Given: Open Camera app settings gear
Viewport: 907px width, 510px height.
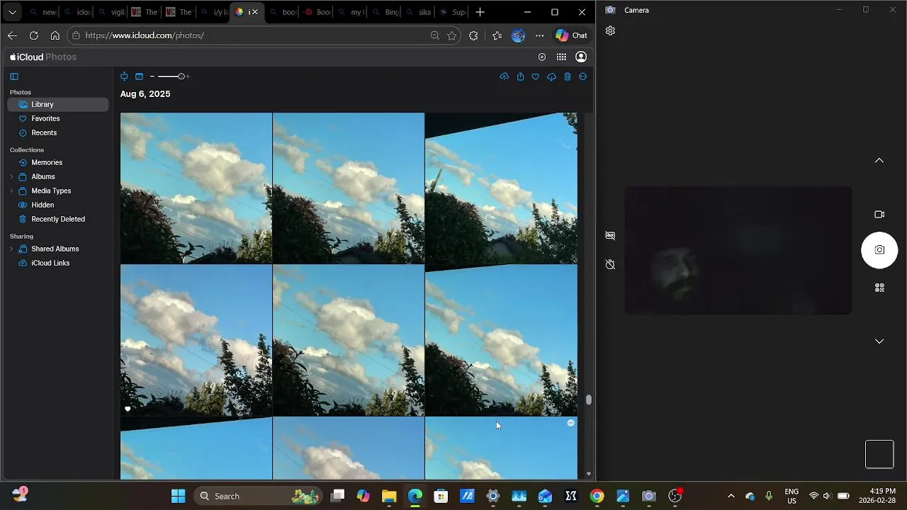Looking at the screenshot, I should click(x=610, y=31).
